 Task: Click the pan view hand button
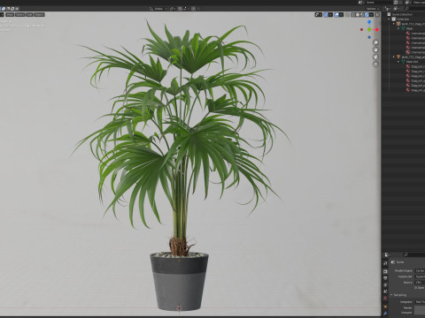point(375,49)
